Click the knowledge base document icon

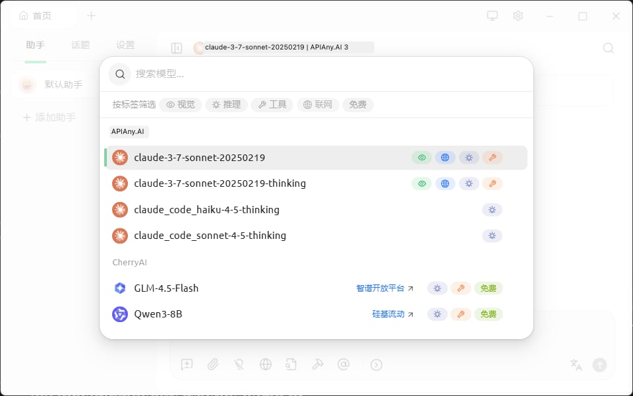pyautogui.click(x=291, y=364)
